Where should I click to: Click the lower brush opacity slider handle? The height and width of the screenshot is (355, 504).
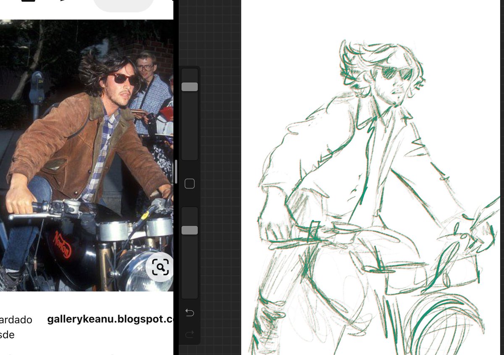(189, 230)
